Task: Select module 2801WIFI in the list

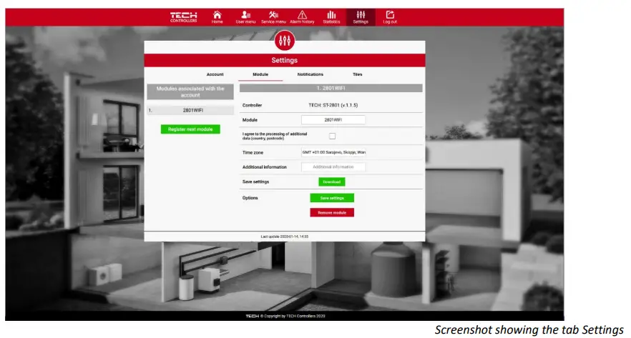Action: 190,110
